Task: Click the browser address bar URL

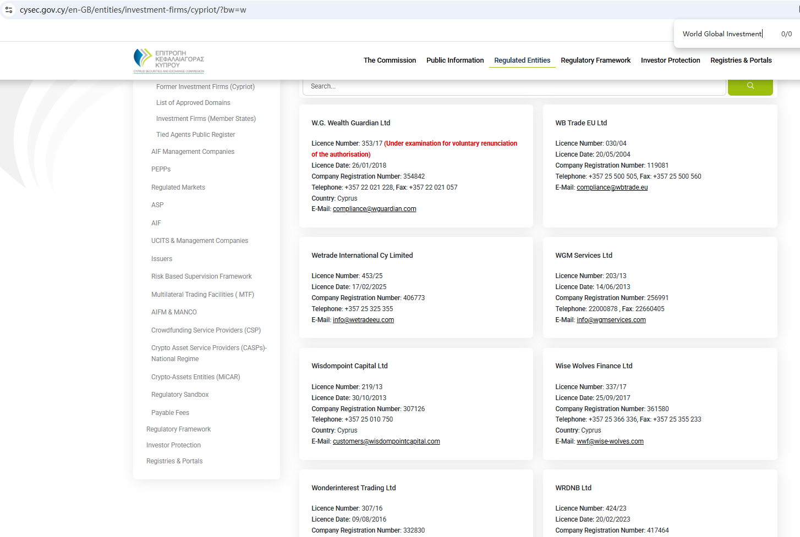Action: pyautogui.click(x=133, y=10)
